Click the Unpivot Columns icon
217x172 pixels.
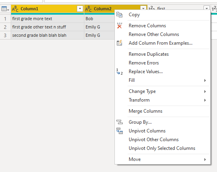(x=120, y=131)
